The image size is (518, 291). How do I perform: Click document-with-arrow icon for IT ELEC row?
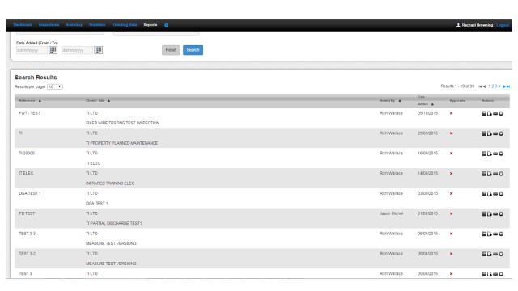[489, 174]
